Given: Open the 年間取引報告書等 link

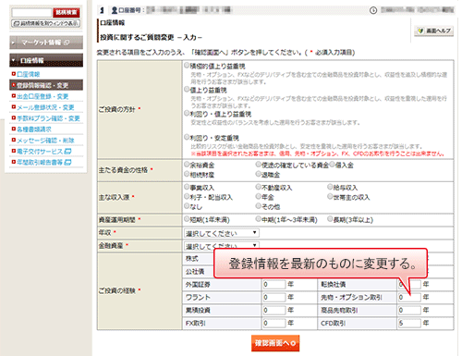Looking at the screenshot, I should pos(40,162).
